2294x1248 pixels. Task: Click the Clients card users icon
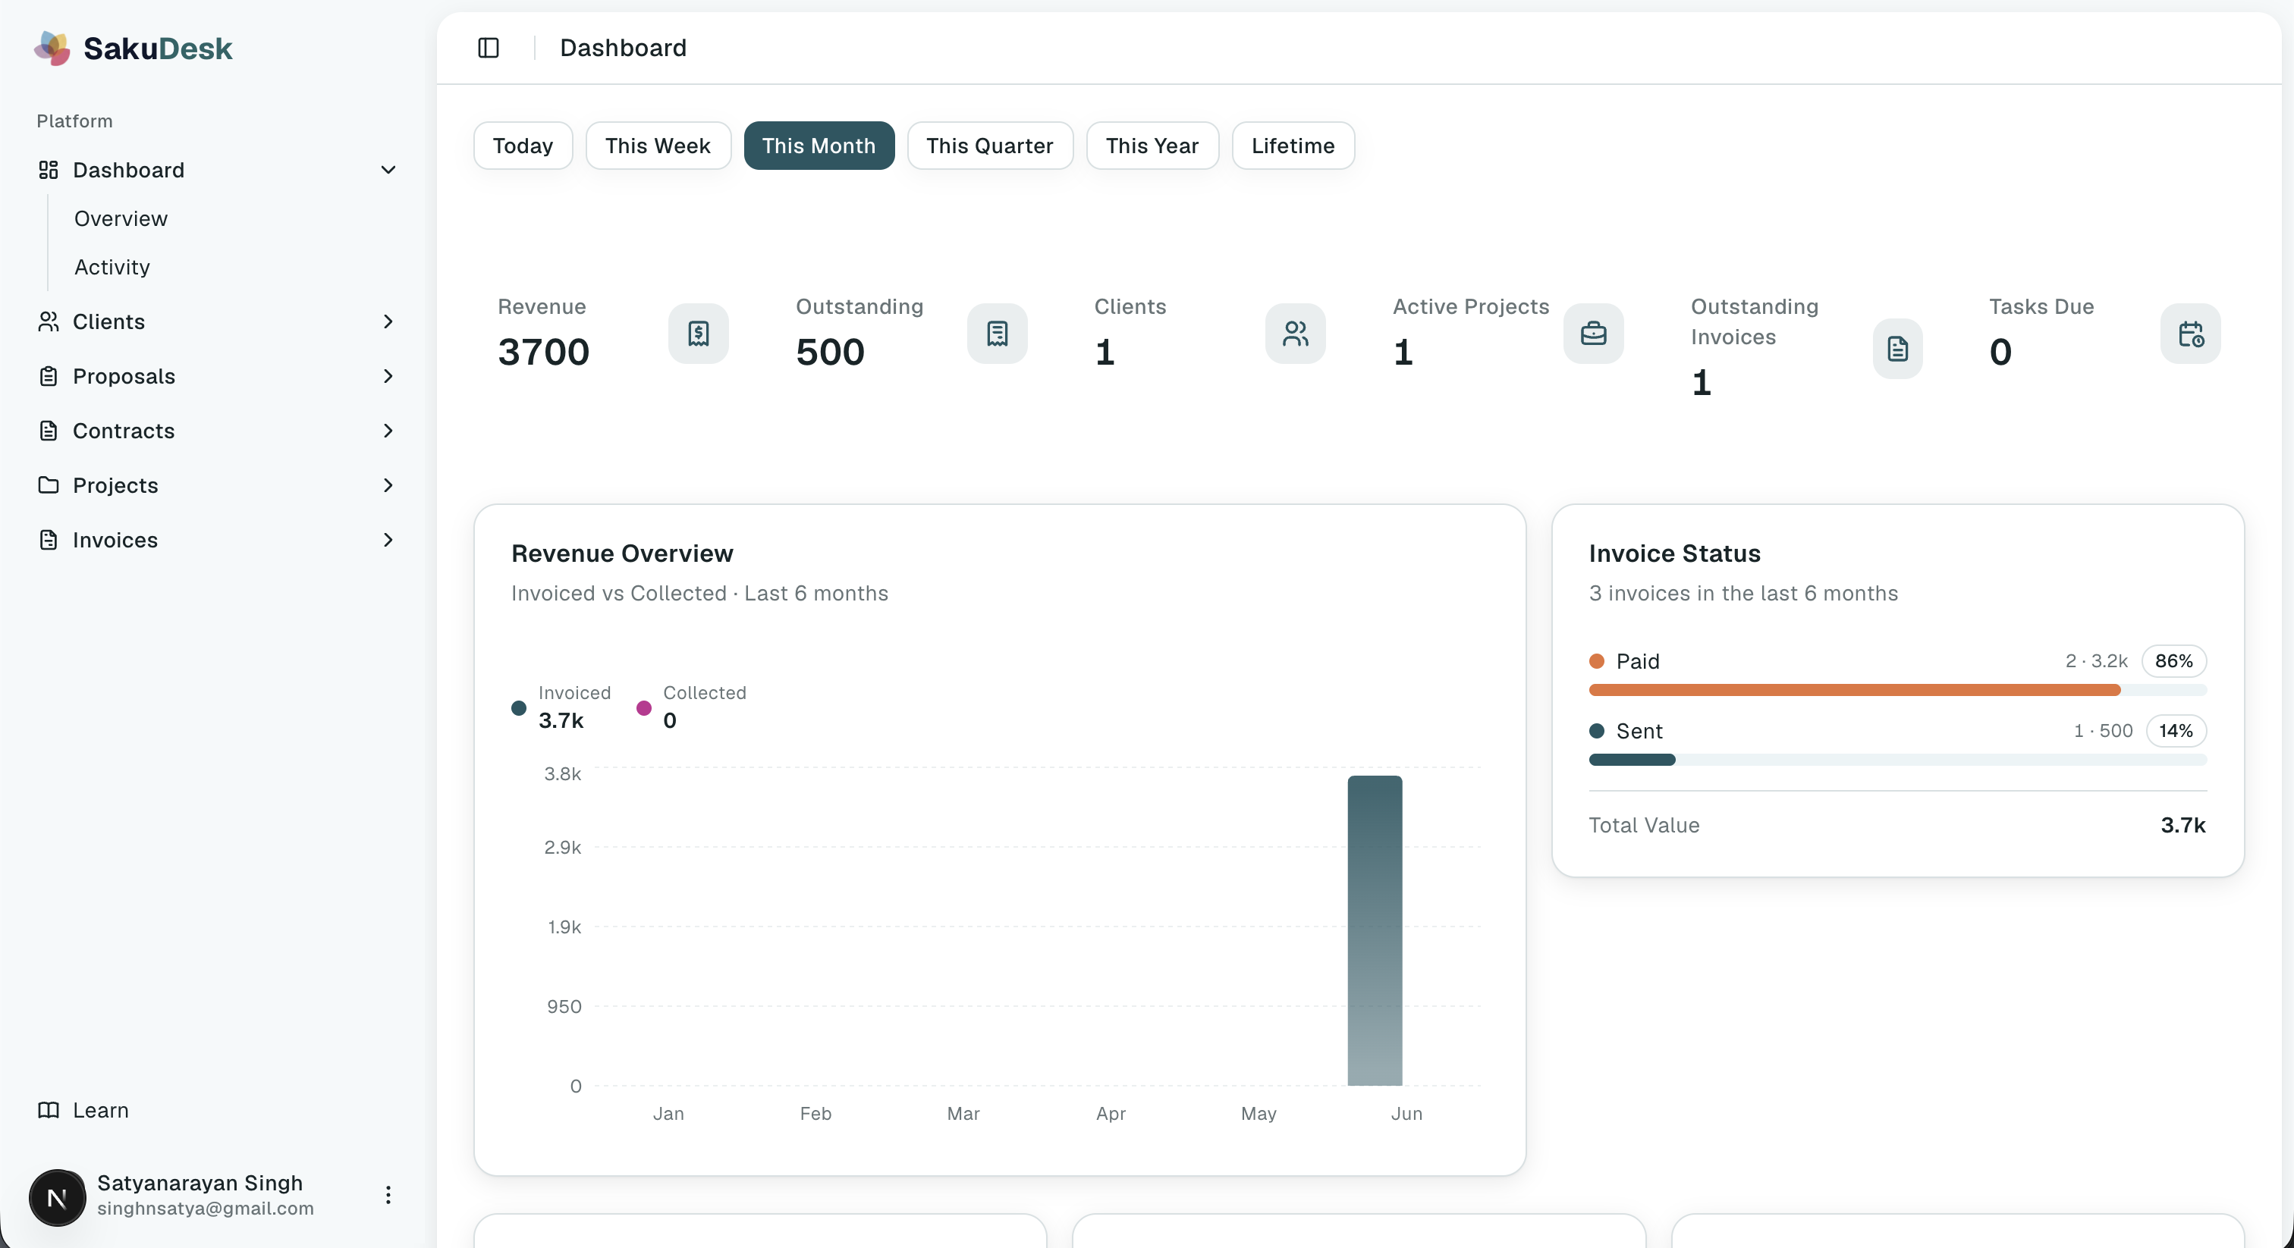tap(1296, 334)
